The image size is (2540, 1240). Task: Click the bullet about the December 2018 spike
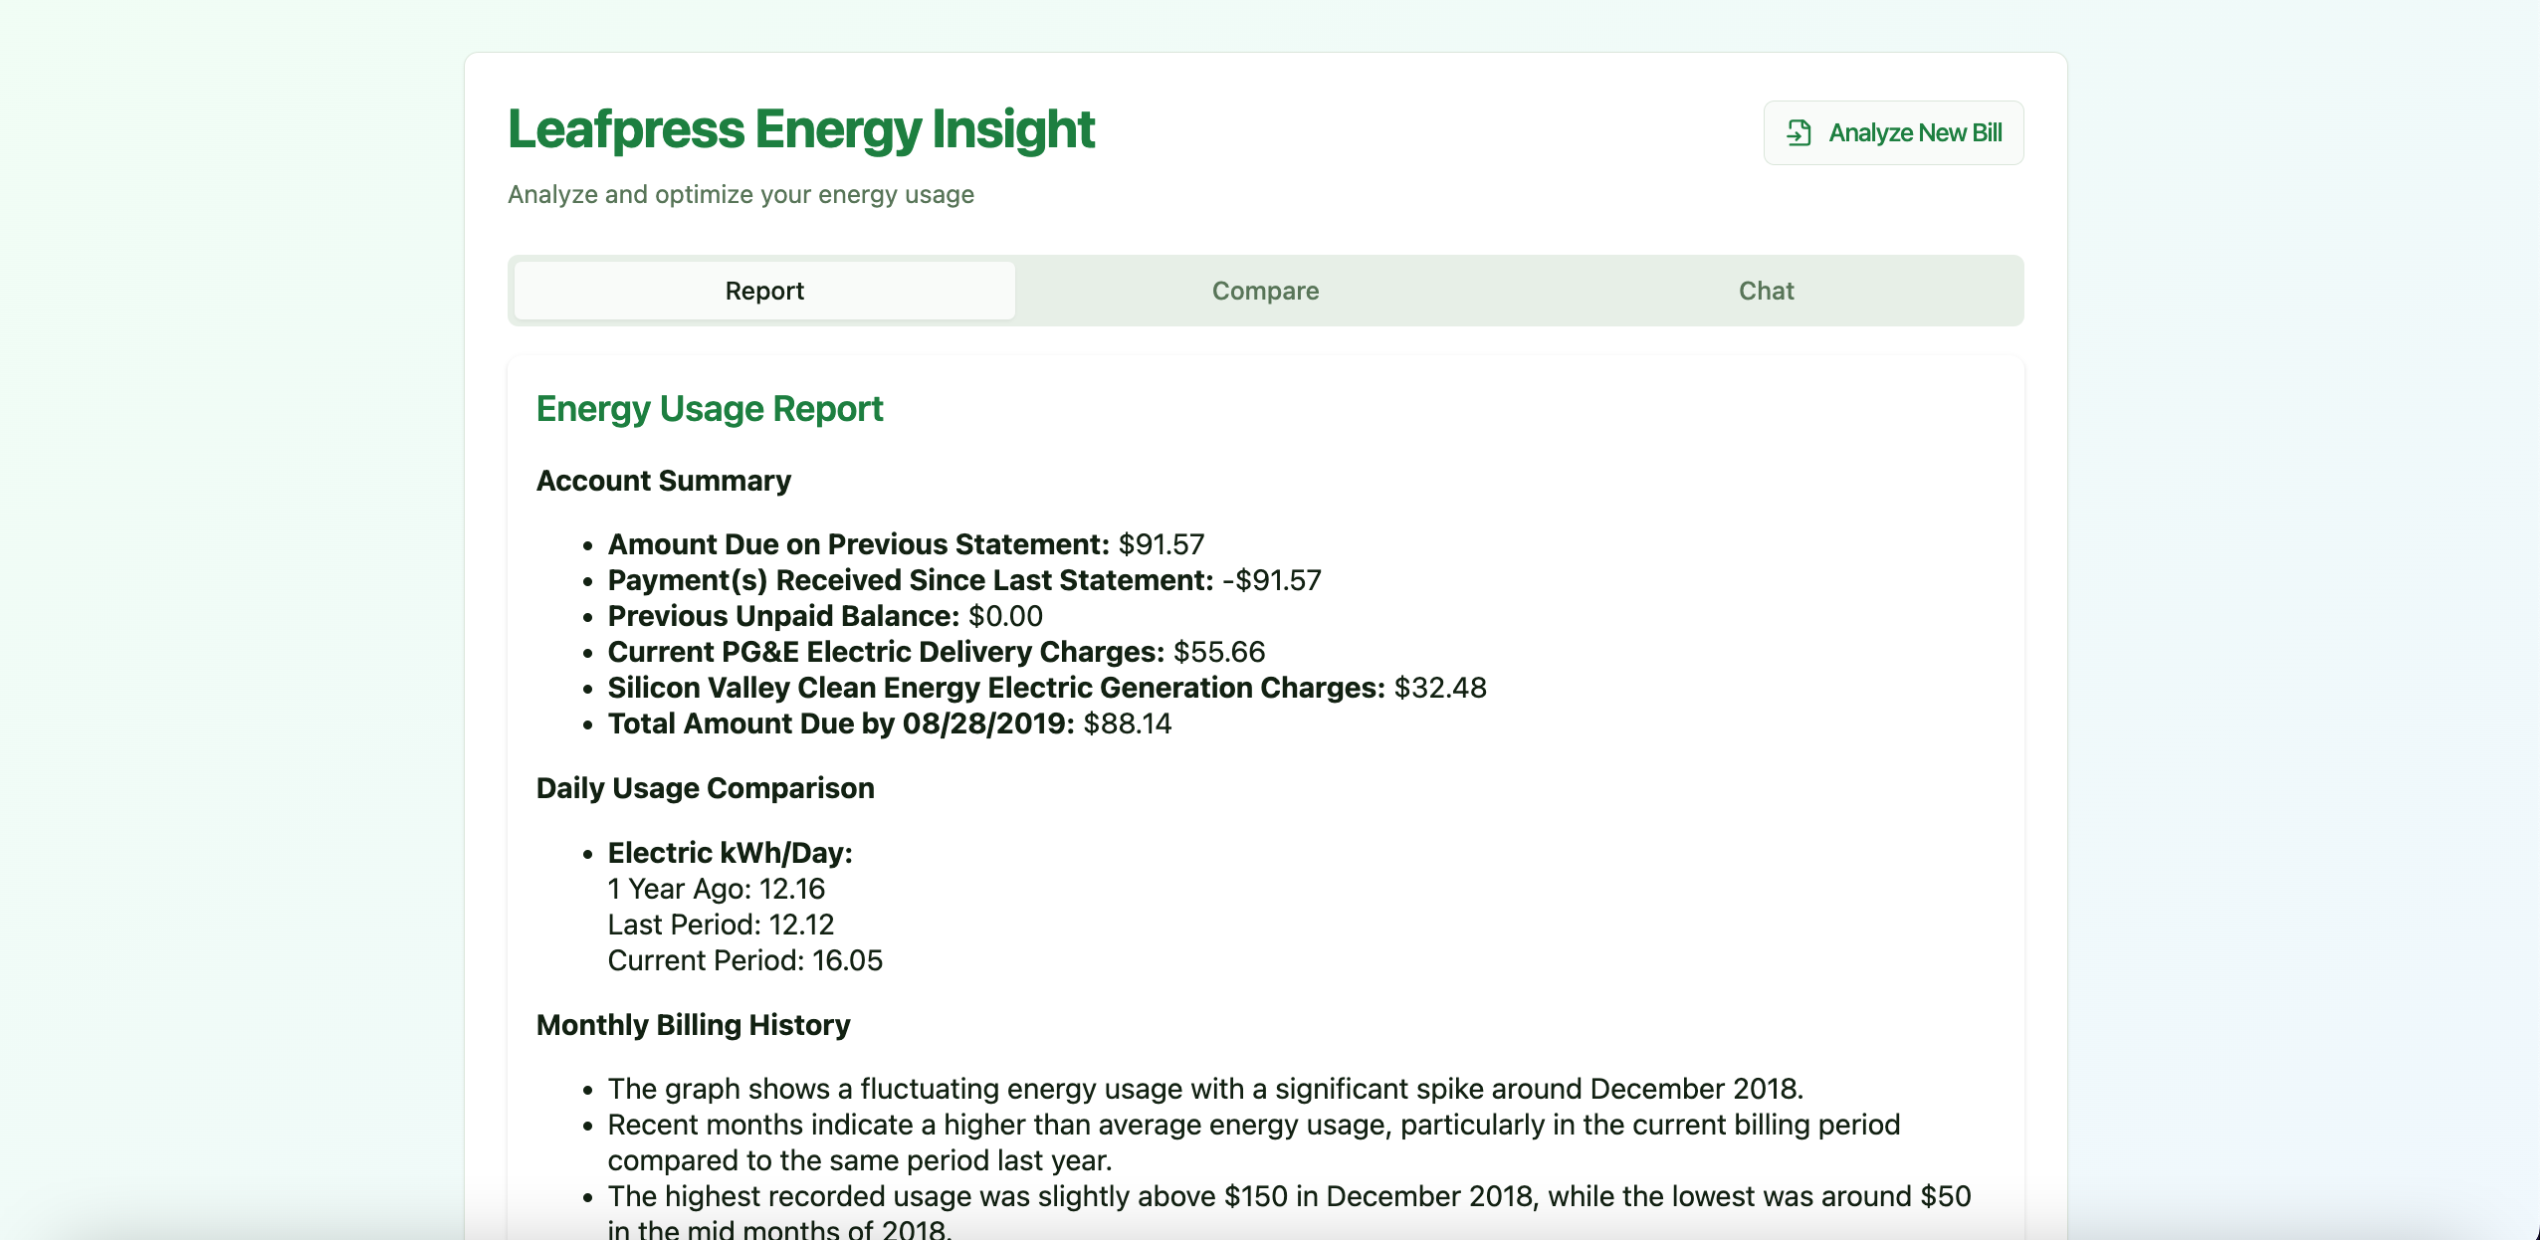[x=1204, y=1089]
